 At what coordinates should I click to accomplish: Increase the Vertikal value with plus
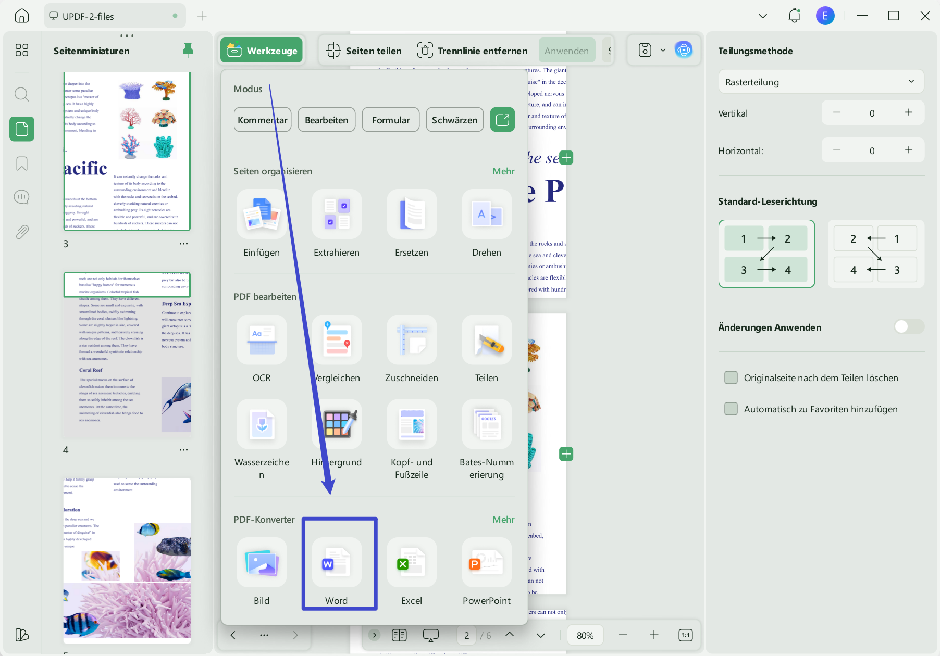(908, 112)
